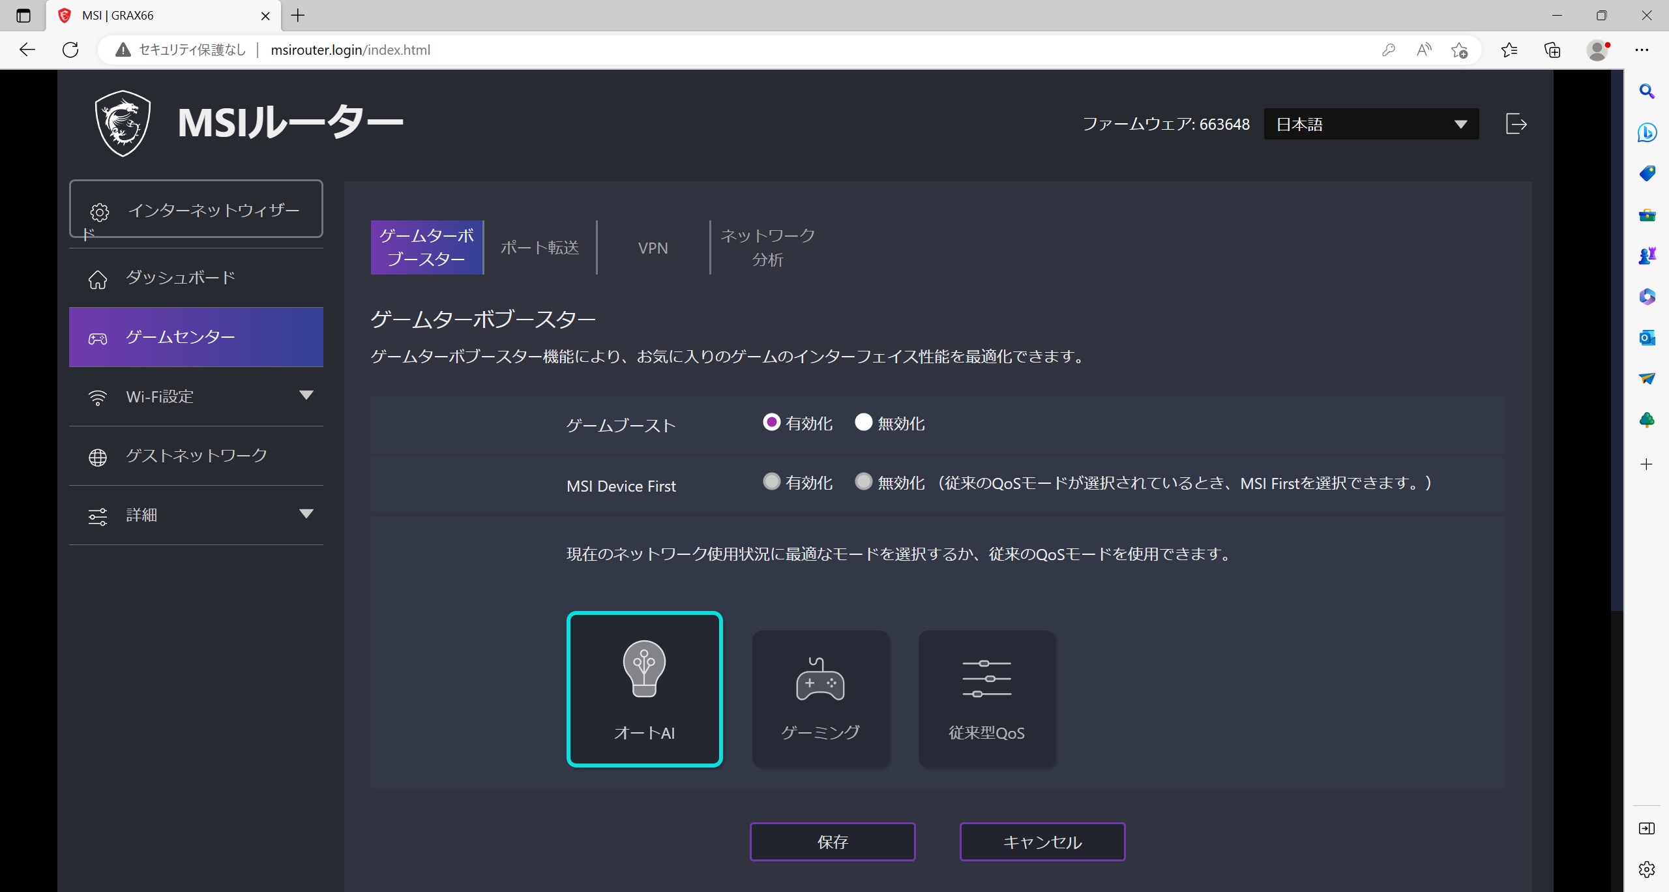1669x892 pixels.
Task: Click the browser address bar URL
Action: pyautogui.click(x=350, y=50)
